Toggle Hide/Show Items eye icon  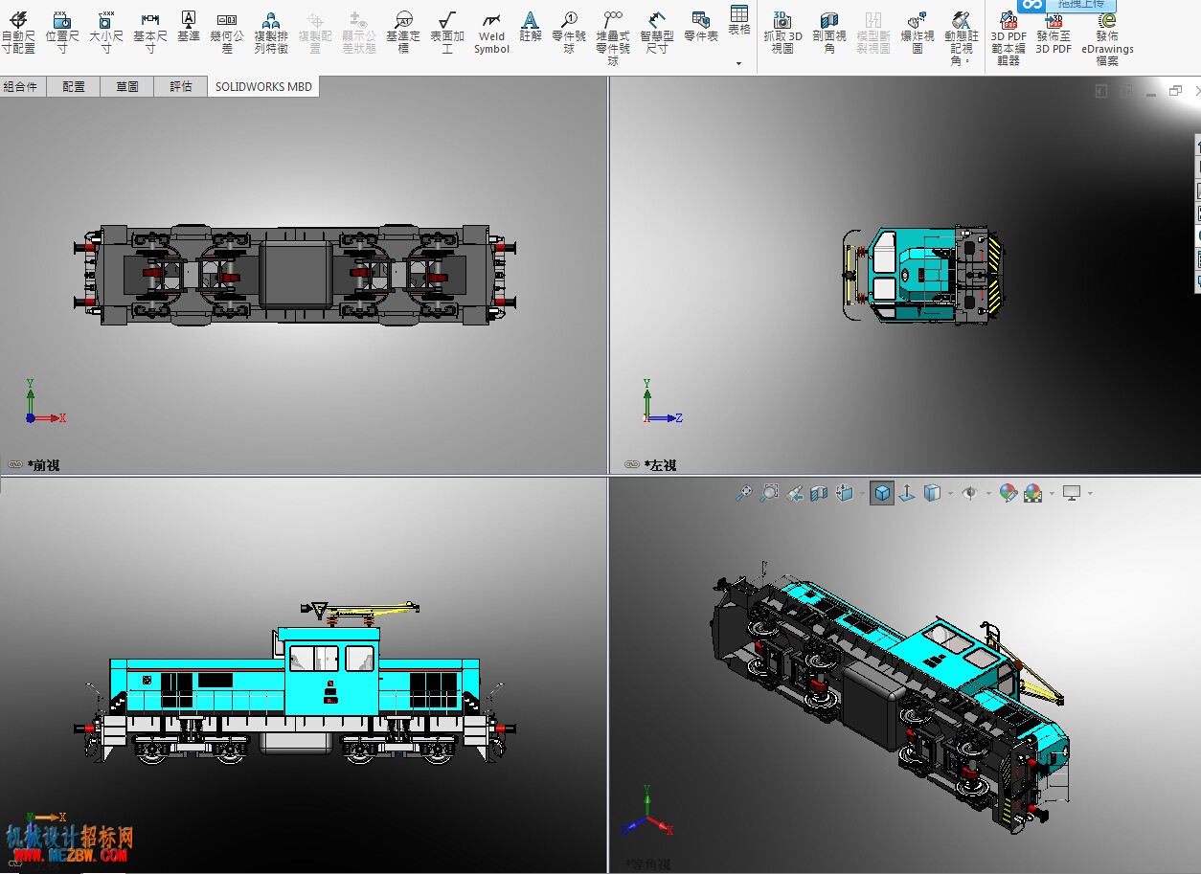[969, 493]
